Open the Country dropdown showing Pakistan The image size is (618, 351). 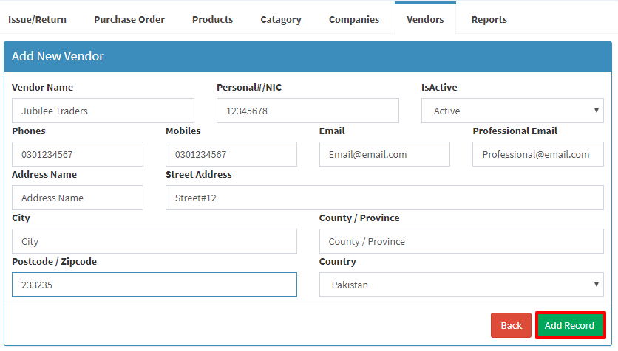(x=461, y=285)
